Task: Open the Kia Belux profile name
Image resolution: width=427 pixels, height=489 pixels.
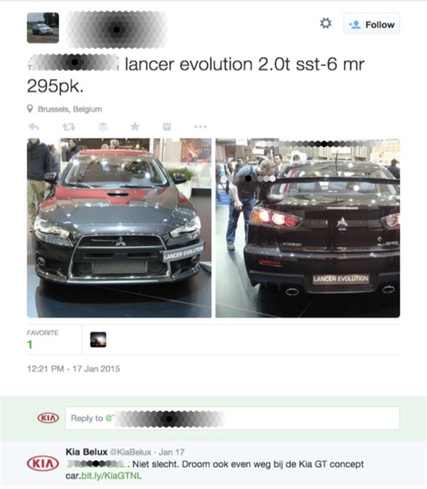Action: coord(86,452)
